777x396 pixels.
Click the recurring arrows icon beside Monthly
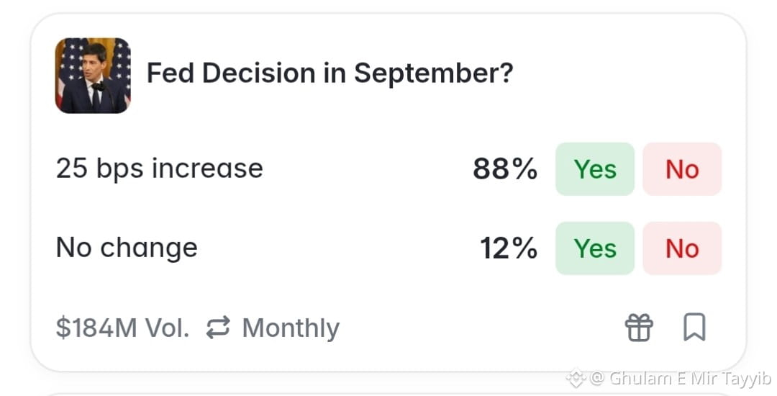[218, 328]
